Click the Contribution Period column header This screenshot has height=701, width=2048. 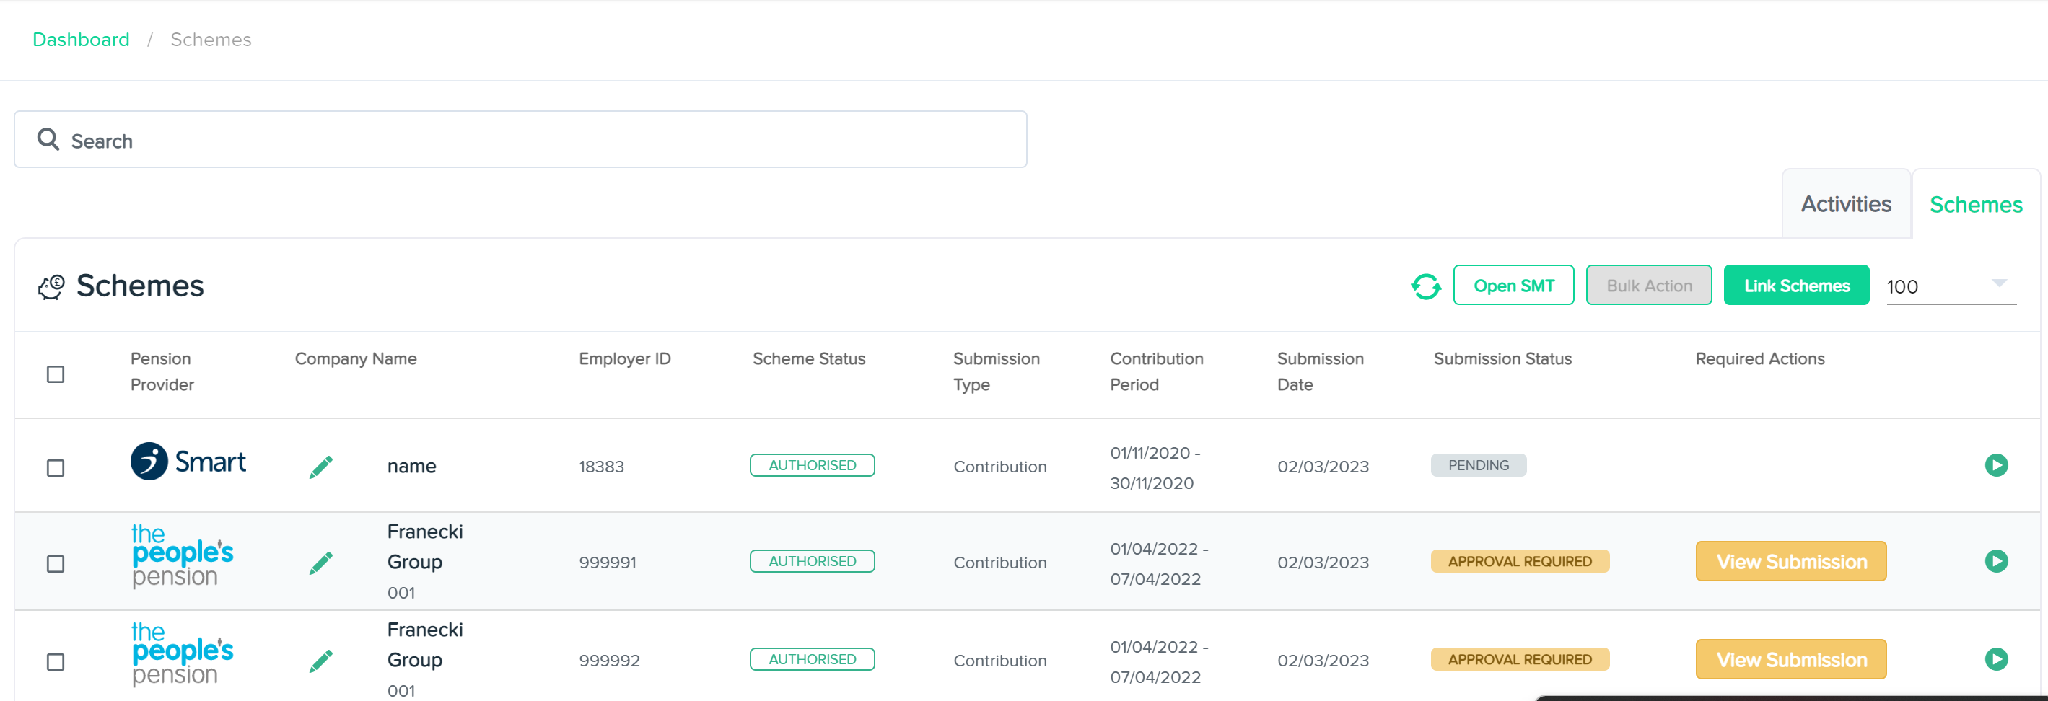click(x=1157, y=372)
